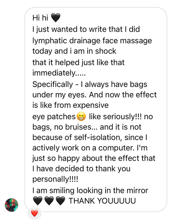Click the word "personally!!!!"
This screenshot has height=221, width=184.
[x=55, y=180]
